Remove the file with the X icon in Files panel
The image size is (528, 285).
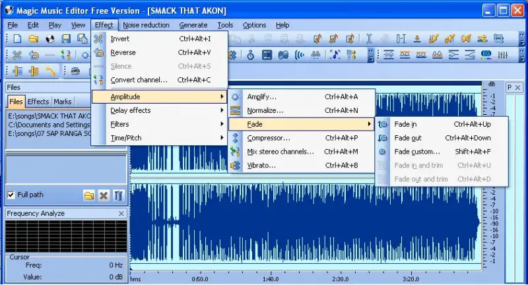click(x=104, y=195)
